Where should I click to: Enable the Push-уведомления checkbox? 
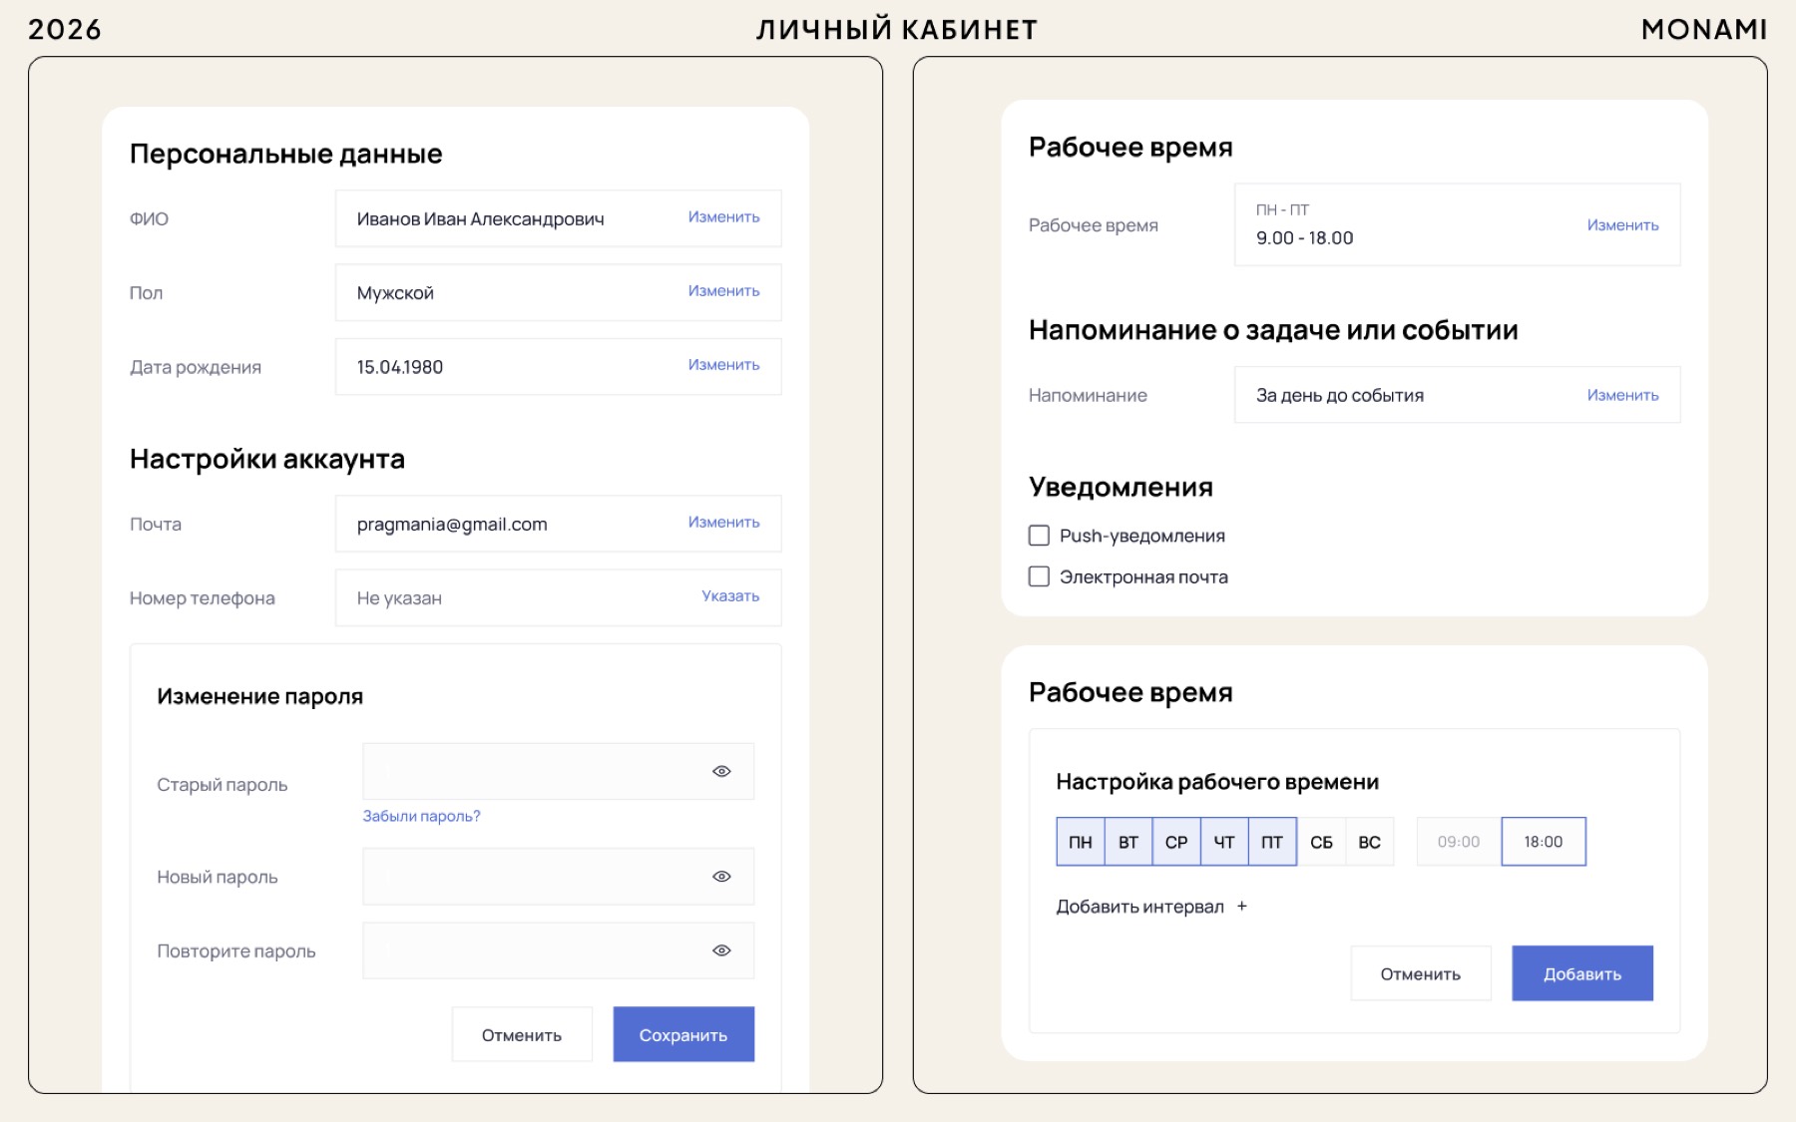pyautogui.click(x=1039, y=536)
